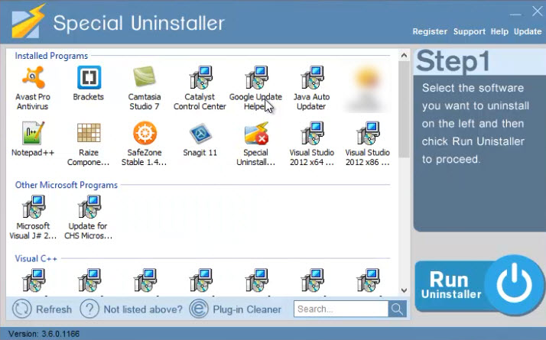Screen dimensions: 546x340
Task: Click the Refresh label
Action: click(x=54, y=309)
